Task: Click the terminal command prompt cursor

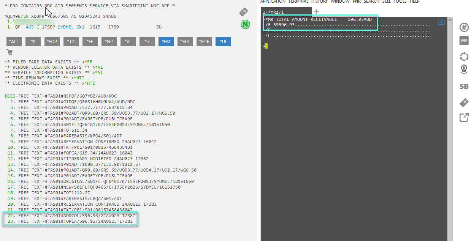Action: (x=266, y=46)
